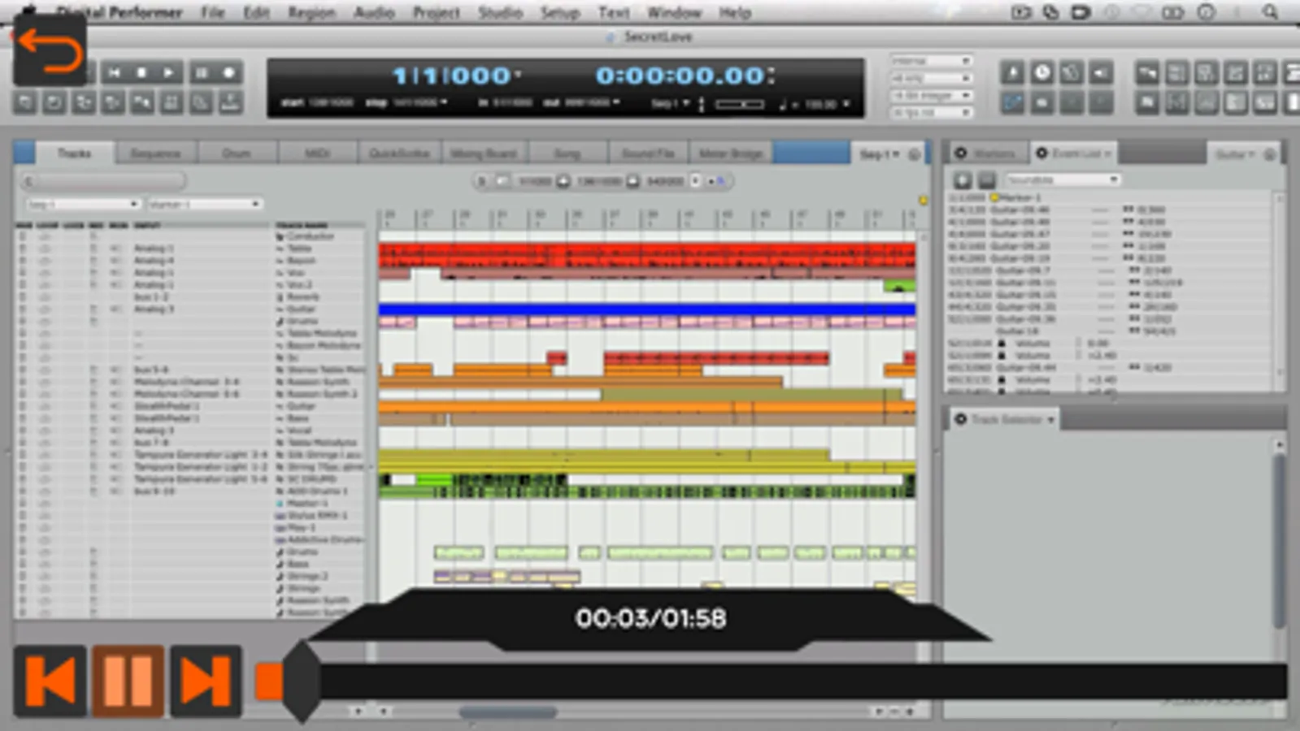Viewport: 1300px width, 731px height.
Task: Click the blue highlighted icon below the metronome
Action: 1012,103
